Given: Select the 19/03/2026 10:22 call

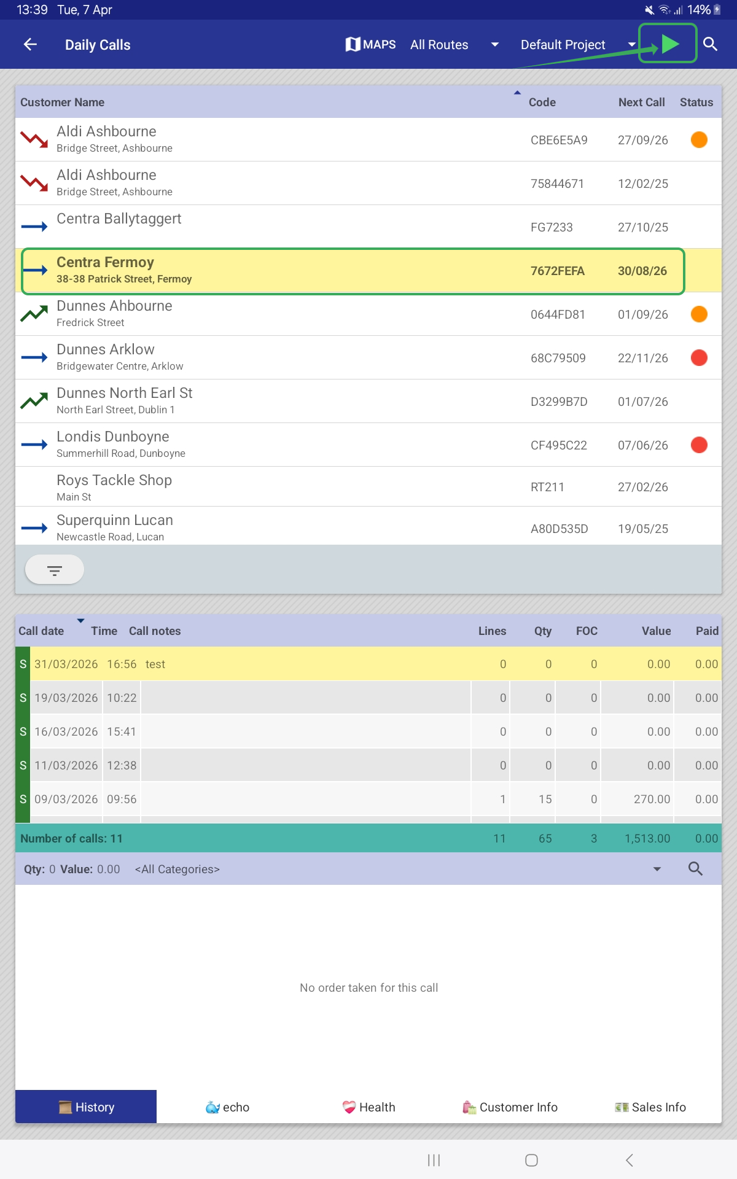Looking at the screenshot, I should click(x=368, y=698).
